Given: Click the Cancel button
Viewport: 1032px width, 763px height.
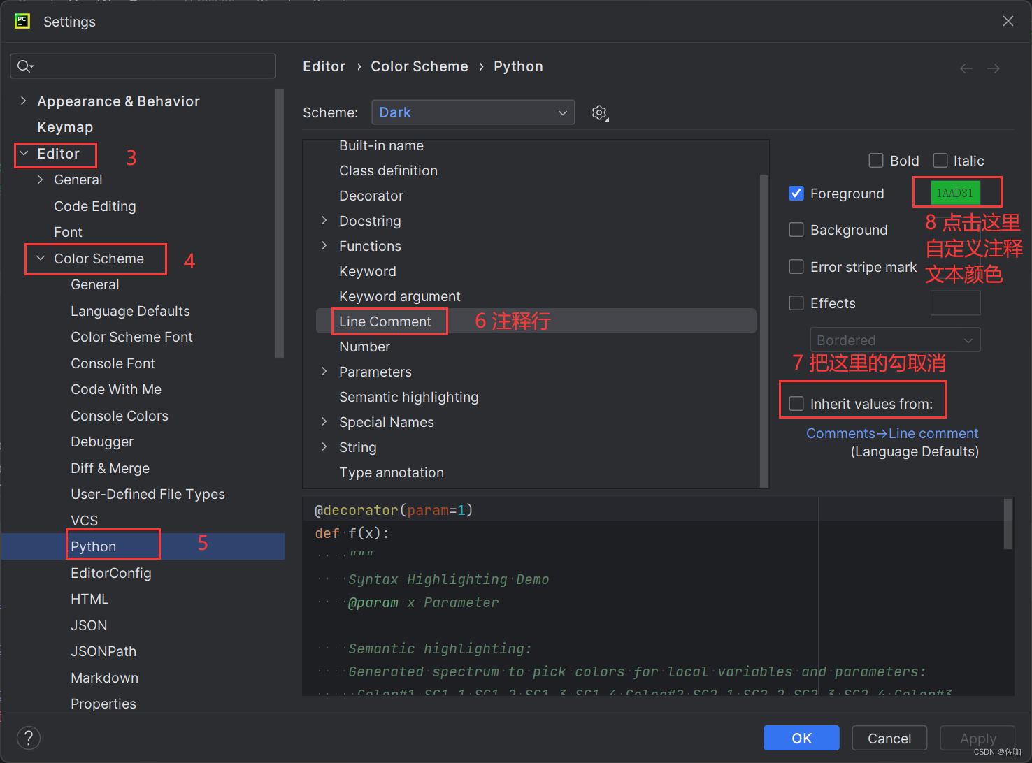Looking at the screenshot, I should [889, 738].
